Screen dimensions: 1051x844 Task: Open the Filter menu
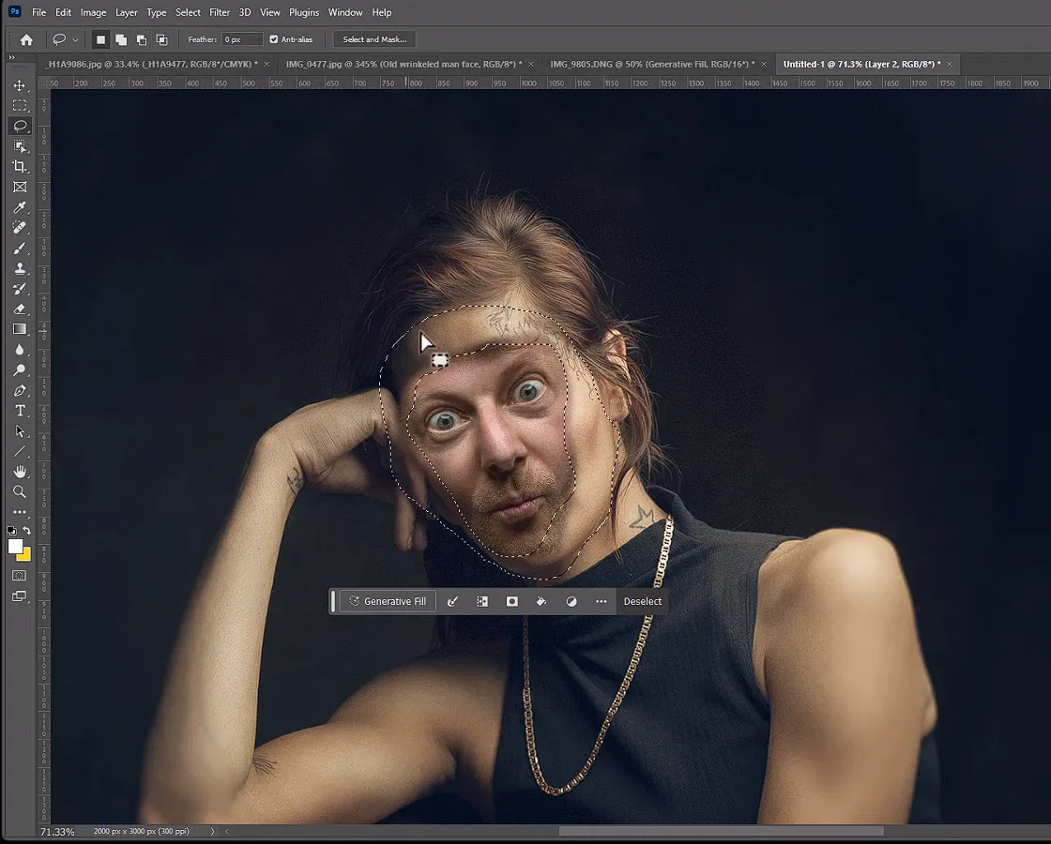pos(219,12)
